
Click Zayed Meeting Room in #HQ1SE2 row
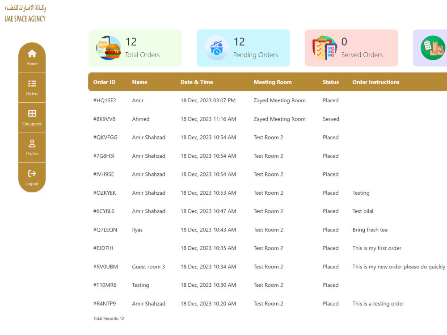(280, 100)
